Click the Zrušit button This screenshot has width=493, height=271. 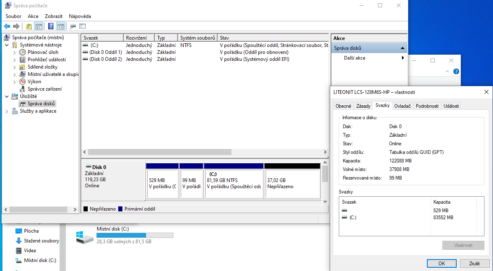tap(474, 264)
